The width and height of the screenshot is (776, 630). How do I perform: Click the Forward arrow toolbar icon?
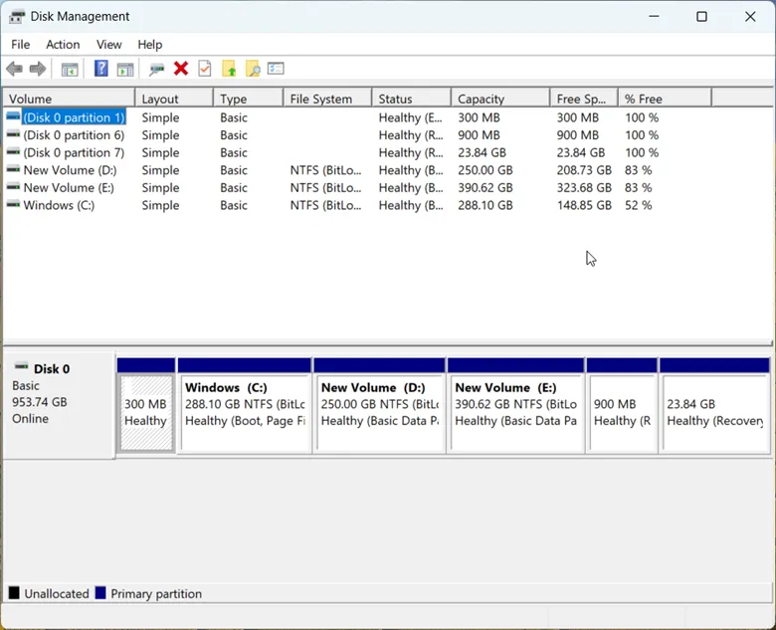coord(38,69)
